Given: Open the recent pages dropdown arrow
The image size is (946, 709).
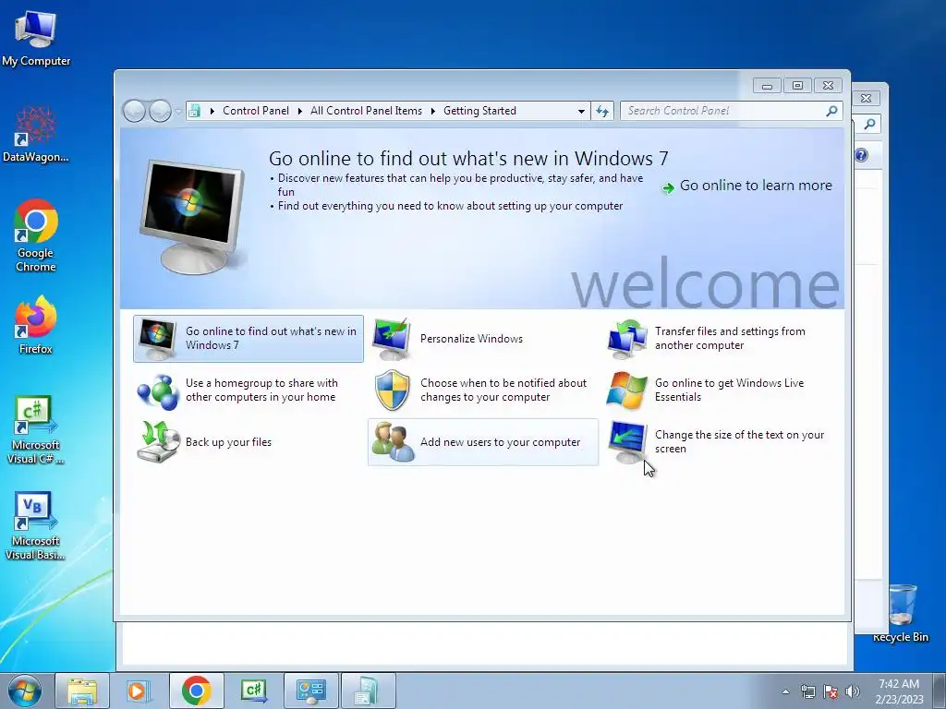Looking at the screenshot, I should coord(178,111).
